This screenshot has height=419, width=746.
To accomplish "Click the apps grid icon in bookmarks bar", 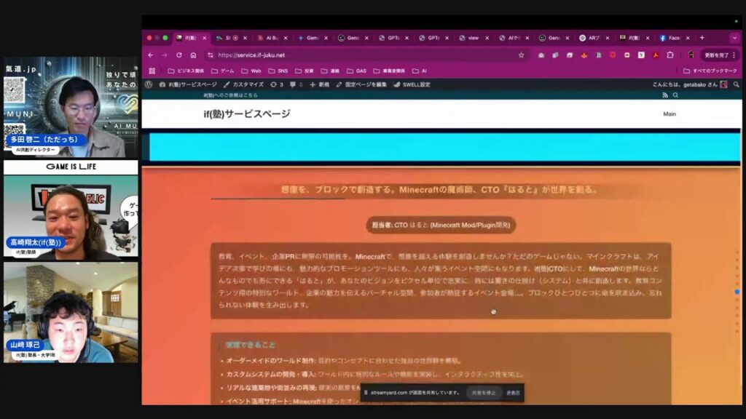I will pos(152,71).
